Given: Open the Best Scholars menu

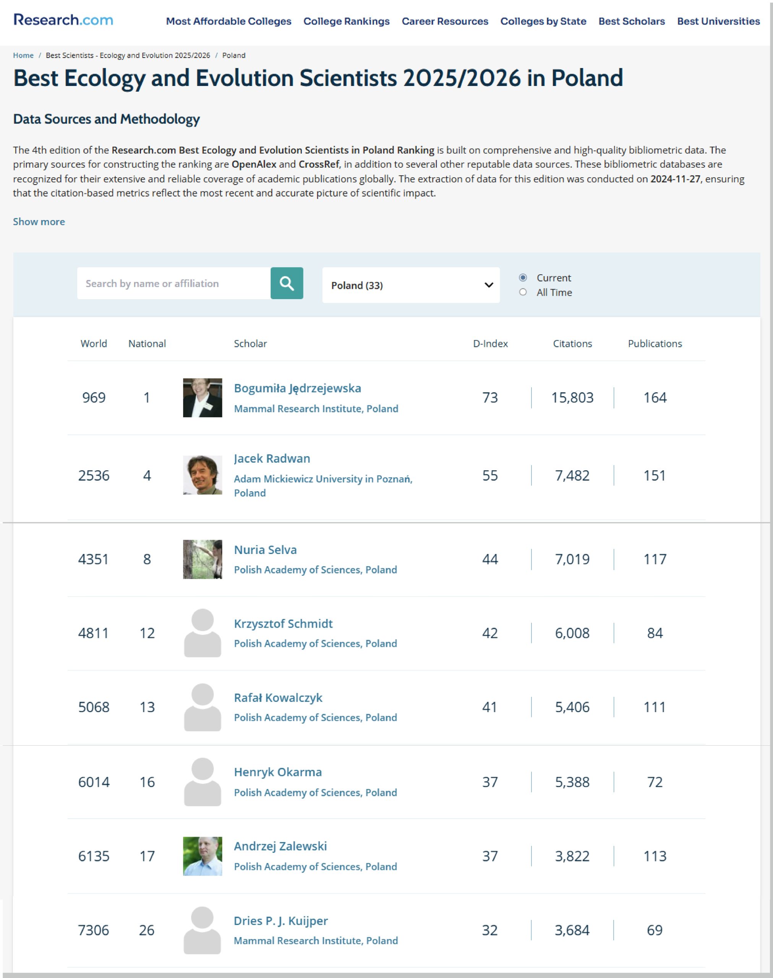Looking at the screenshot, I should coord(631,21).
